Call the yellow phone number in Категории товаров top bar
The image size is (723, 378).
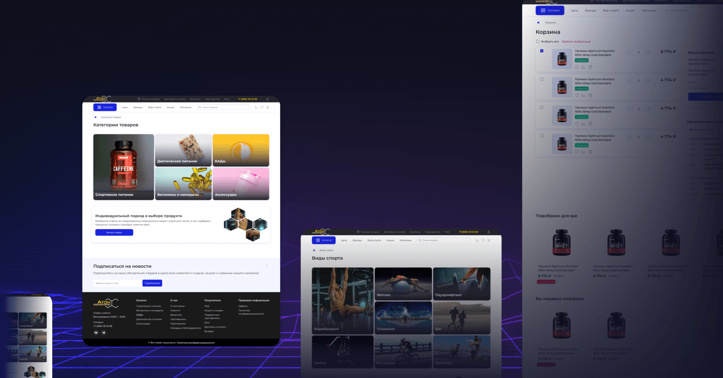(247, 99)
